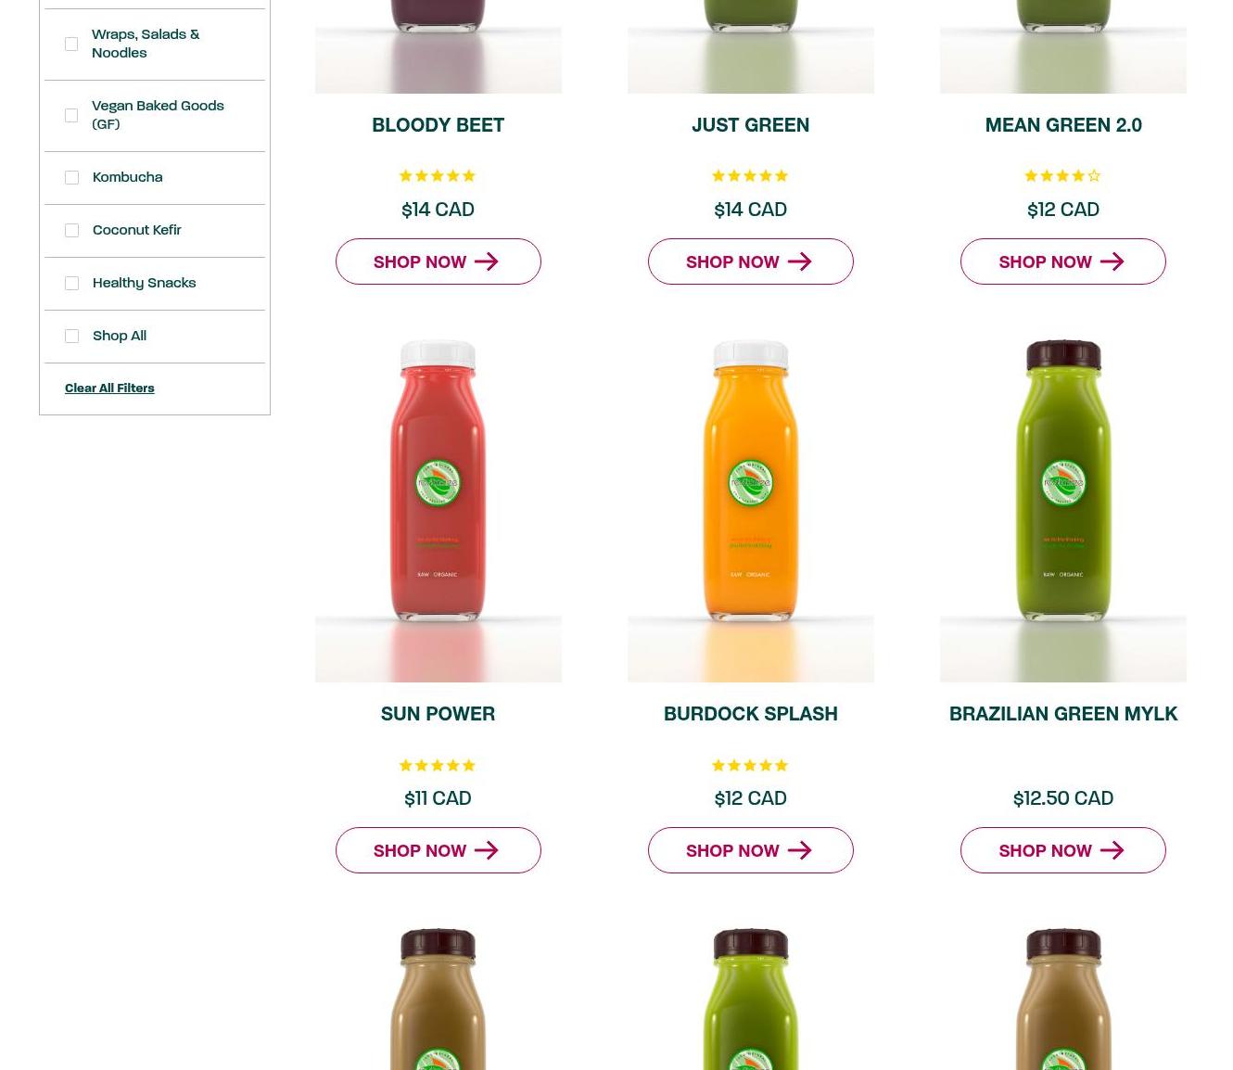Click the arrow icon in Sun Power's Shop Now
1233x1070 pixels.
pyautogui.click(x=487, y=850)
